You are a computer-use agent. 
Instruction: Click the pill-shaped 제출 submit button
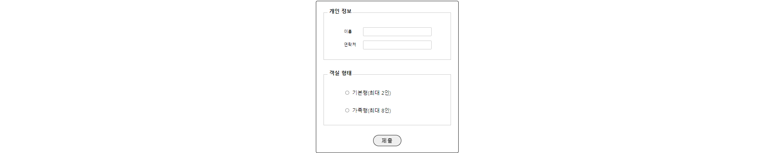point(387,141)
